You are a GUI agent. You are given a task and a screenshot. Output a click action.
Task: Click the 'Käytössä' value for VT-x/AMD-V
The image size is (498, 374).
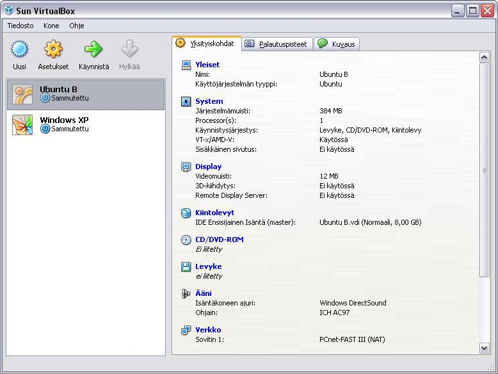[x=333, y=140]
